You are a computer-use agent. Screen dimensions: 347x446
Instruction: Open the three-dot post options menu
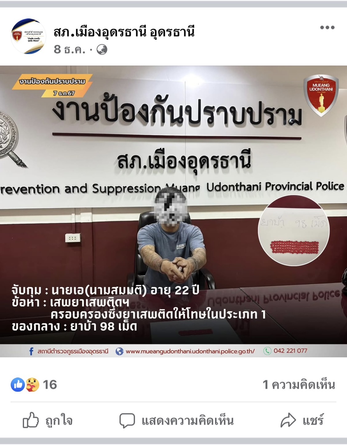click(327, 27)
